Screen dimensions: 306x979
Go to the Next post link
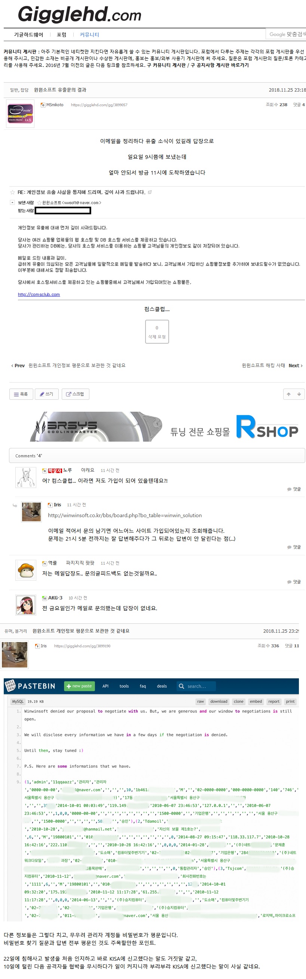(296, 366)
